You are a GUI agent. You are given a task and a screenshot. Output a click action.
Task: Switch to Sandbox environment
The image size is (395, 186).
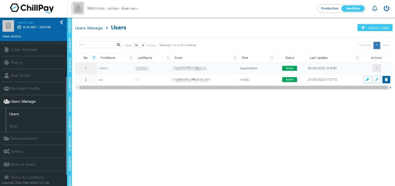pos(353,8)
